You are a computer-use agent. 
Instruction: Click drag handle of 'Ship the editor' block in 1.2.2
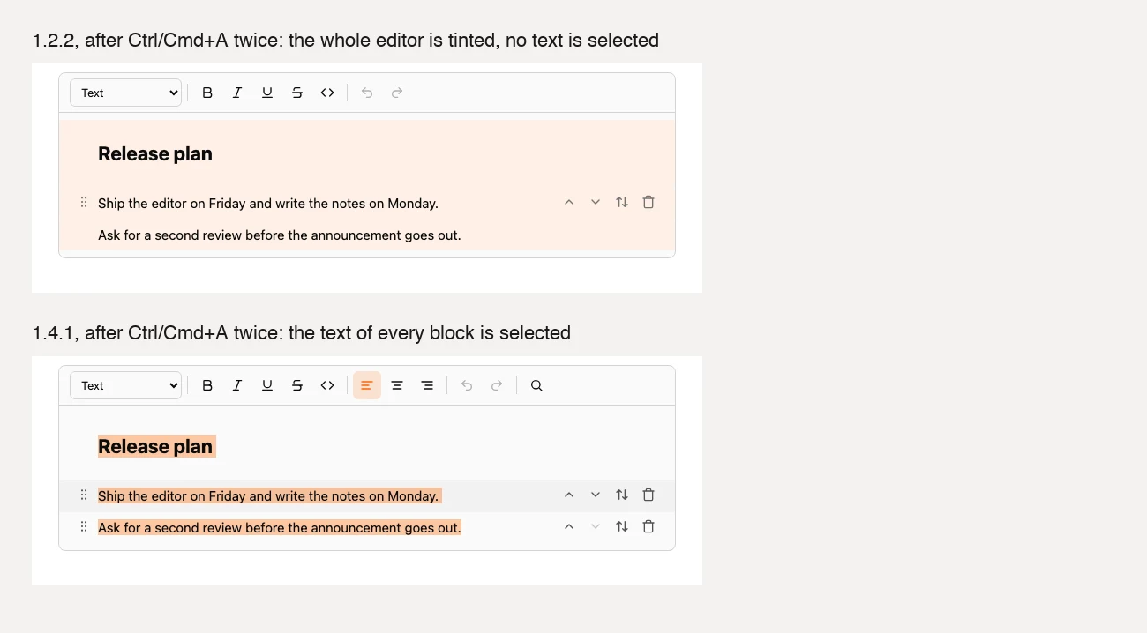pos(84,202)
